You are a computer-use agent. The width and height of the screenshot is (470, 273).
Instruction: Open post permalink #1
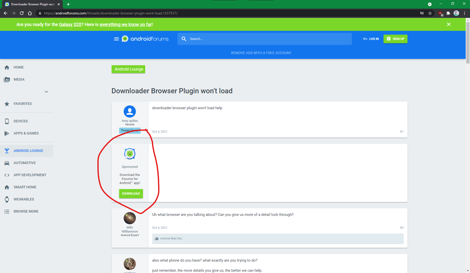(x=402, y=132)
